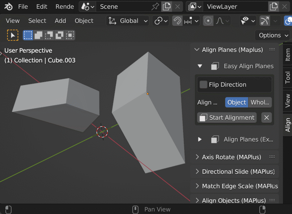The height and width of the screenshot is (214, 292).
Task: Enable the Flip Direction checkbox
Action: coord(203,85)
